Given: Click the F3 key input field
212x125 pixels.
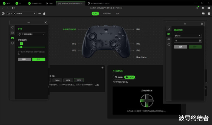Looking at the screenshot, I should (188, 41).
